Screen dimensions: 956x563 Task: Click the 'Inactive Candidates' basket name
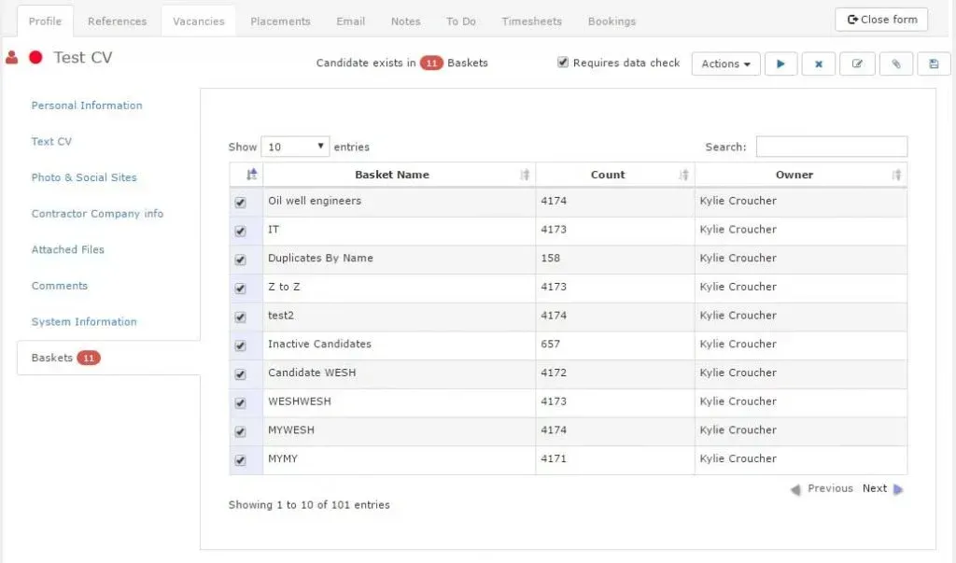coord(319,344)
